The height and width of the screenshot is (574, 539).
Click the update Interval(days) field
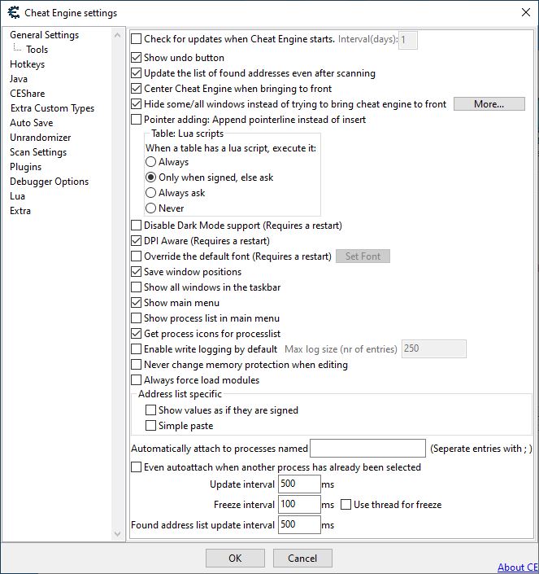pyautogui.click(x=408, y=40)
